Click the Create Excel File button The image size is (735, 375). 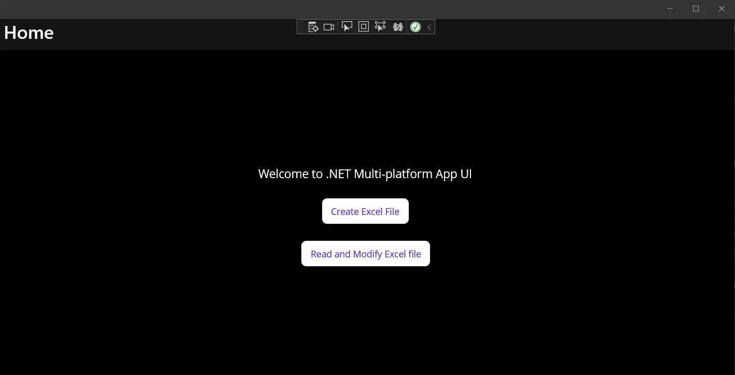(x=365, y=211)
